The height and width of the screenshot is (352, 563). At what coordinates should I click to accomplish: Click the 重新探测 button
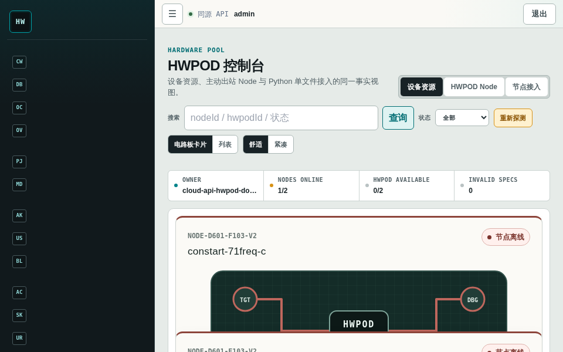[x=513, y=118]
